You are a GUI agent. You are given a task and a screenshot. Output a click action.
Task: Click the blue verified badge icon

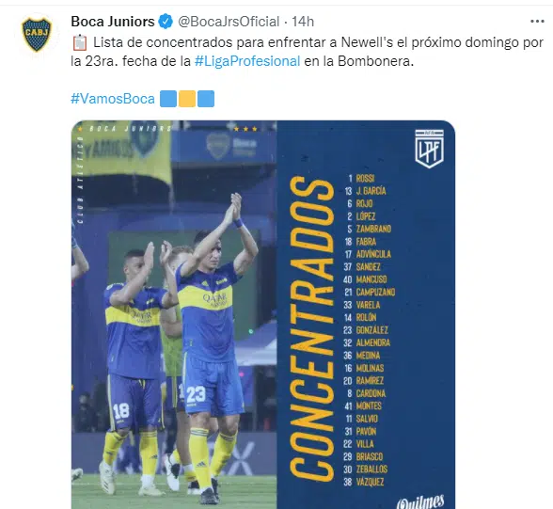point(166,22)
